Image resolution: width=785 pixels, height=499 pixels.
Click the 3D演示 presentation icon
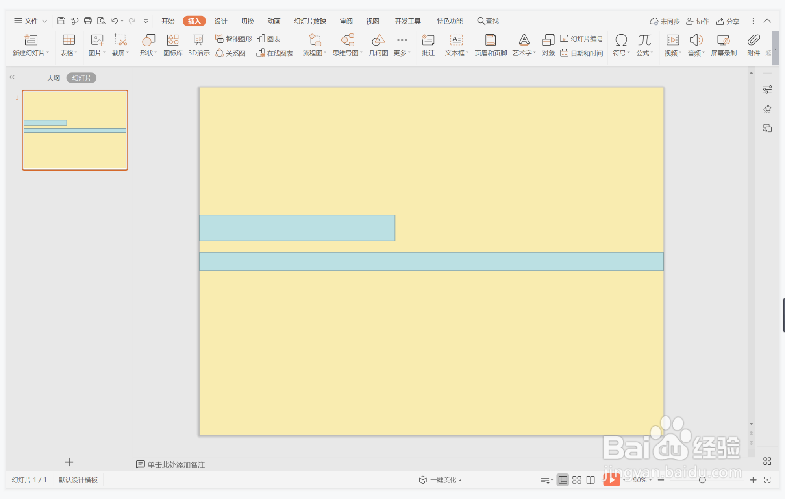(198, 45)
